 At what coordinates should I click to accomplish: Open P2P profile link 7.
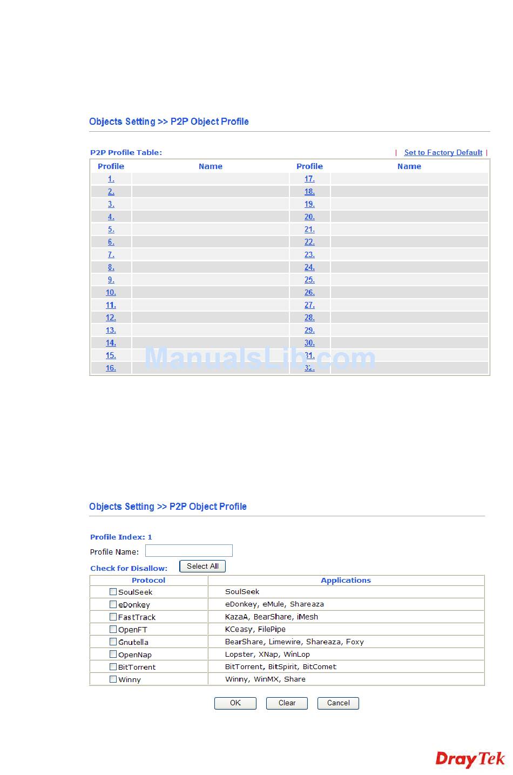(x=111, y=254)
